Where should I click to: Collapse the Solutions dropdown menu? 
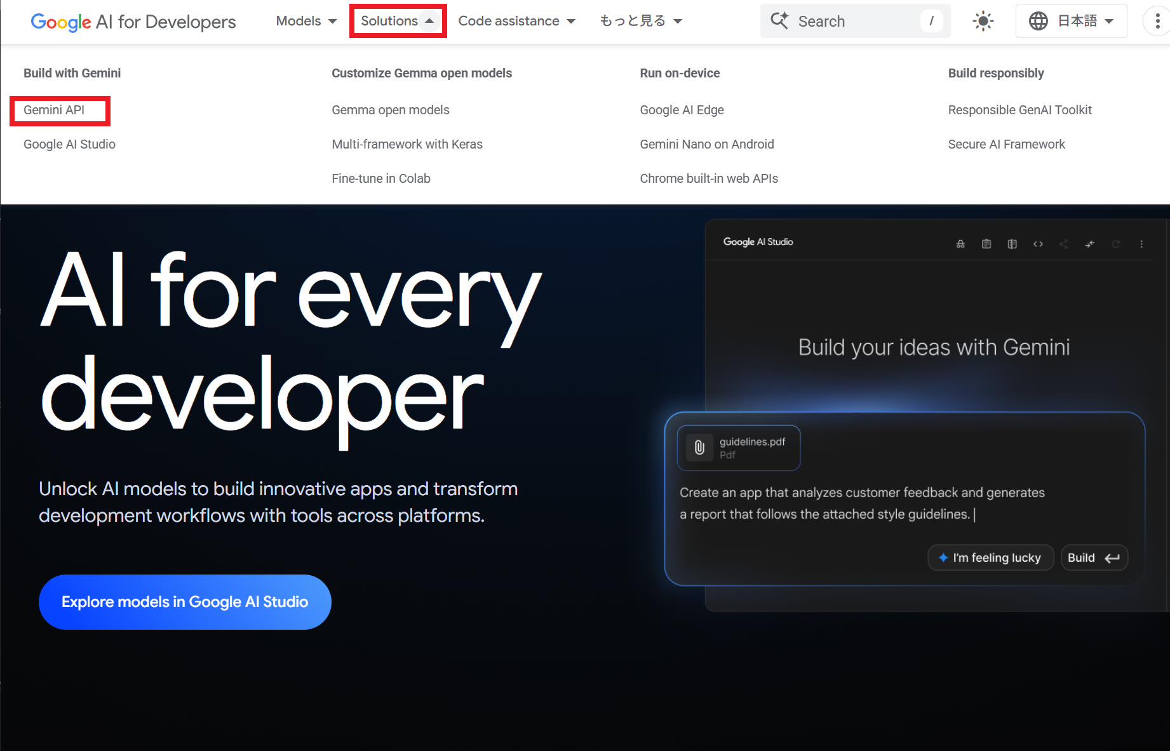coord(398,21)
